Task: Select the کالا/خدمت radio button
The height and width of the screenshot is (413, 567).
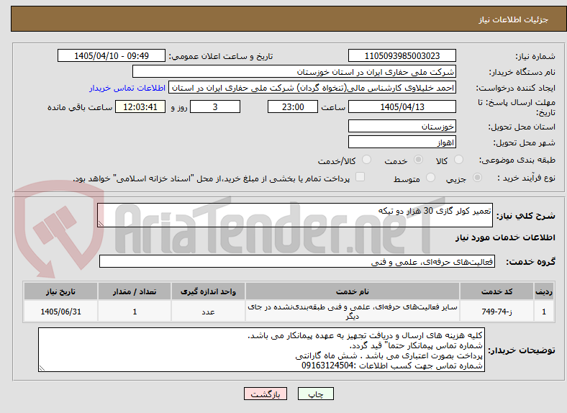Action: tap(366, 160)
